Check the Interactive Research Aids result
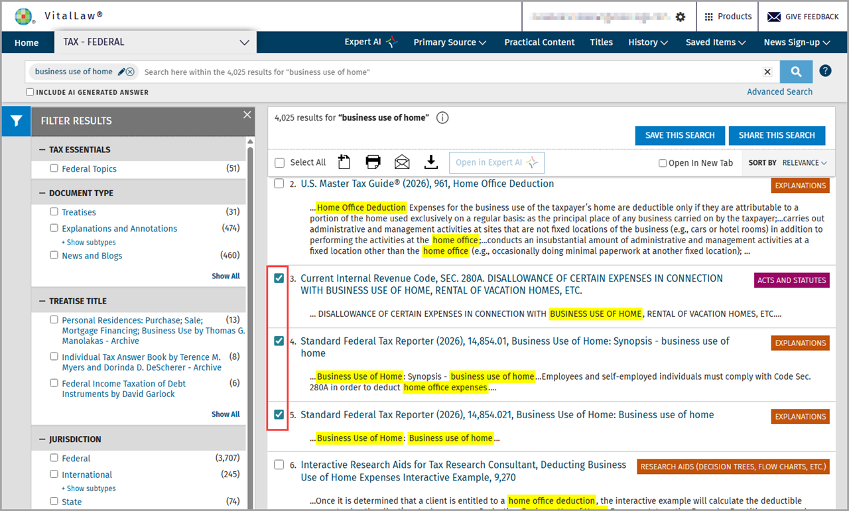 [x=279, y=465]
